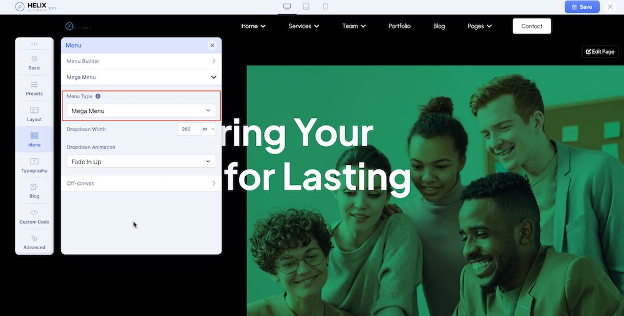
Task: Expand the Off-canvas section
Action: (141, 184)
